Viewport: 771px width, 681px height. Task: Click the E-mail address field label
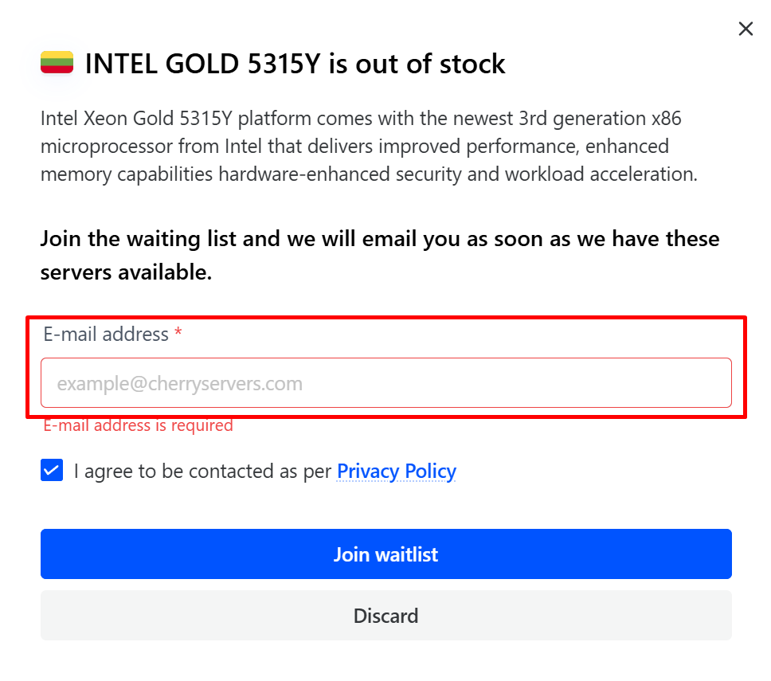click(x=105, y=335)
